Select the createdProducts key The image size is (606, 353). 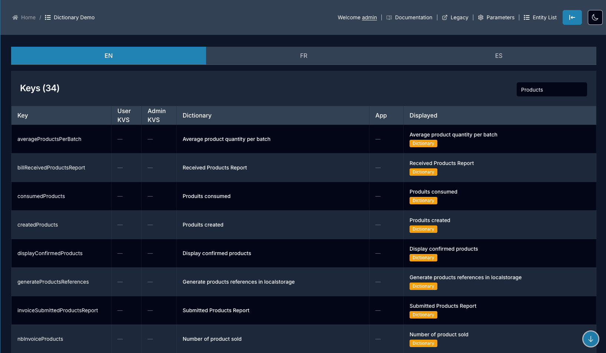click(x=38, y=225)
